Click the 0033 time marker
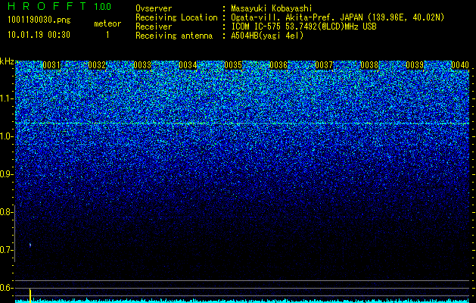This screenshot has height=303, width=476. click(x=142, y=65)
